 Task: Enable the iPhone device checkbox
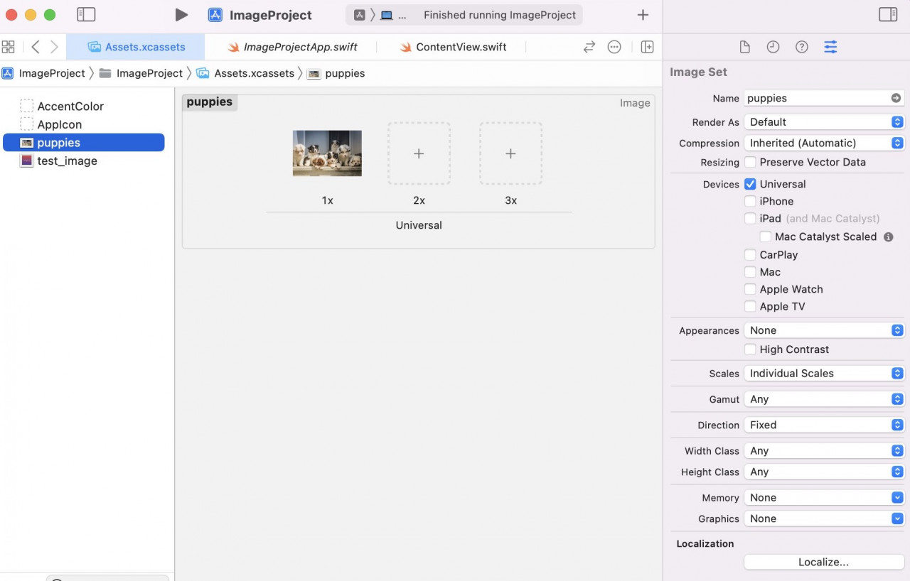tap(750, 201)
